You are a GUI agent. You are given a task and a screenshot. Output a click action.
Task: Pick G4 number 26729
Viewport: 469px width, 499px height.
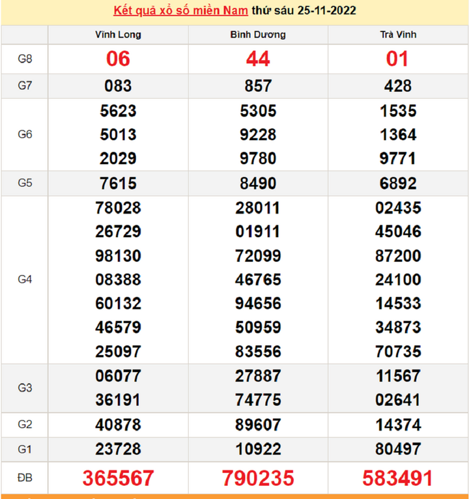point(118,232)
